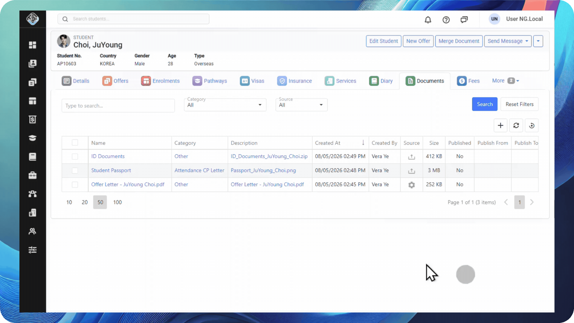This screenshot has height=323, width=574.
Task: Open the briefcase icon in sidebar
Action: point(33,175)
